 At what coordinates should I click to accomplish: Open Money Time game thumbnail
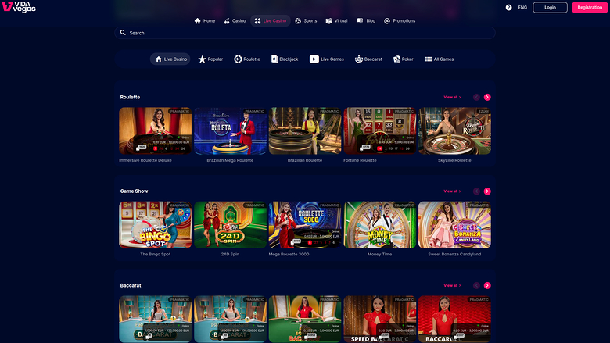pyautogui.click(x=380, y=225)
